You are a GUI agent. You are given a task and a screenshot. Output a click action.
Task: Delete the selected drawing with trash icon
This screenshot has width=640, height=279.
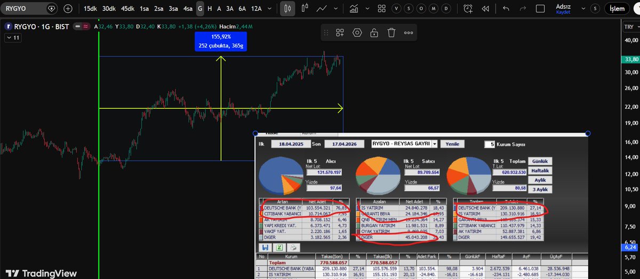tap(391, 33)
